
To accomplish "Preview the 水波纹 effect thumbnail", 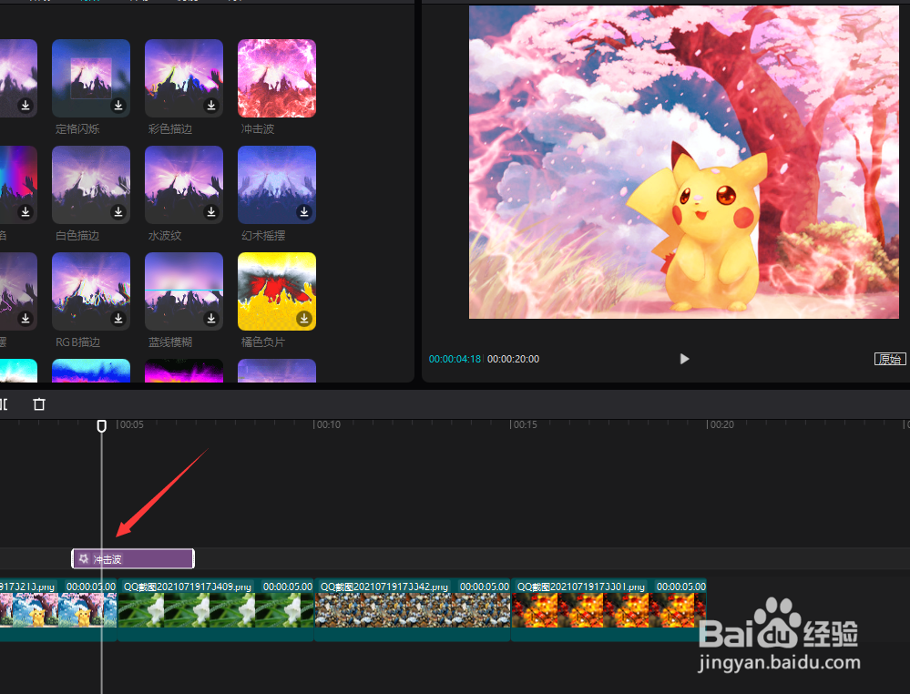I will pyautogui.click(x=184, y=185).
